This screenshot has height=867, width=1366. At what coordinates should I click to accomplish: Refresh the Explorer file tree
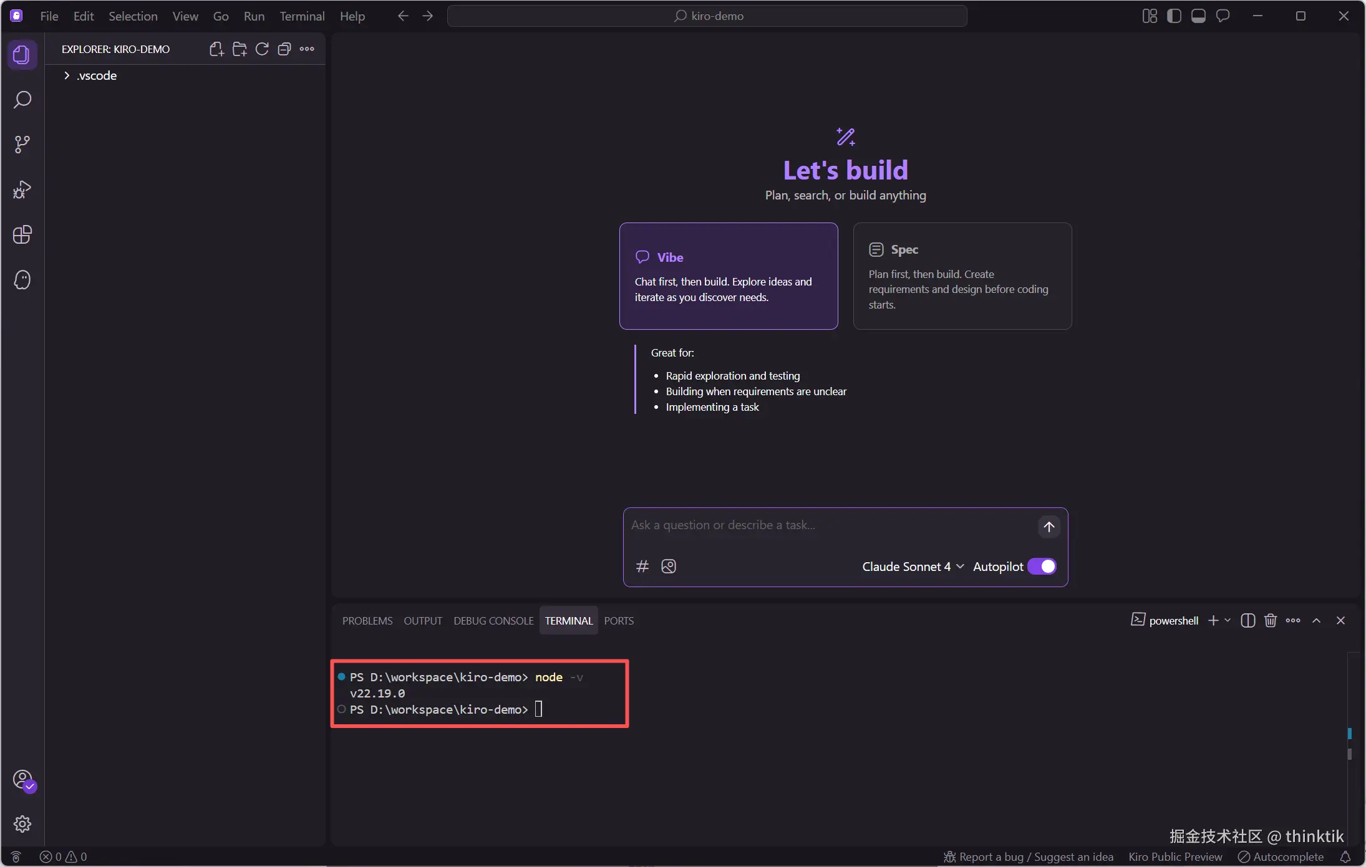click(x=262, y=49)
